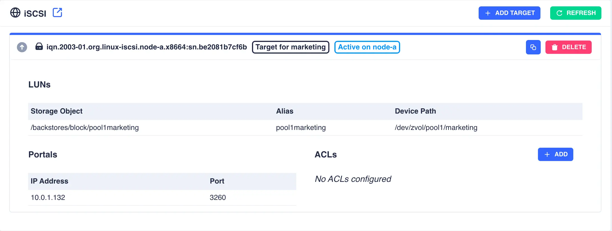This screenshot has height=231, width=612.
Task: Click the plus icon on the ACLs ADD button
Action: [547, 154]
